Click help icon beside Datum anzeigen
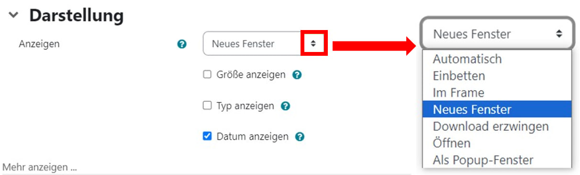 300,137
